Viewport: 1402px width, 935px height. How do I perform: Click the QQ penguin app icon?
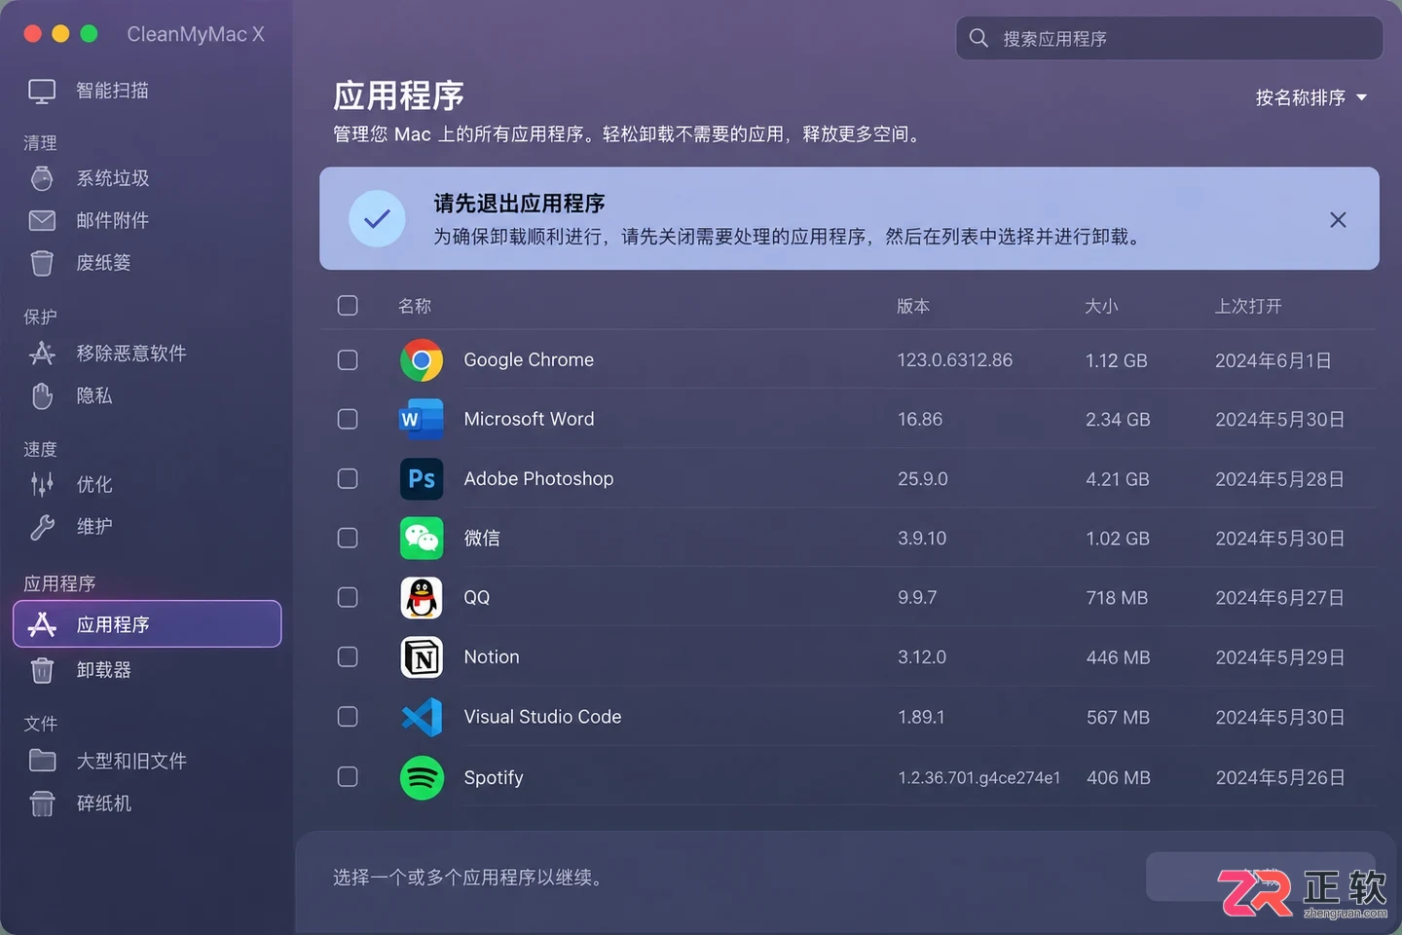point(422,598)
